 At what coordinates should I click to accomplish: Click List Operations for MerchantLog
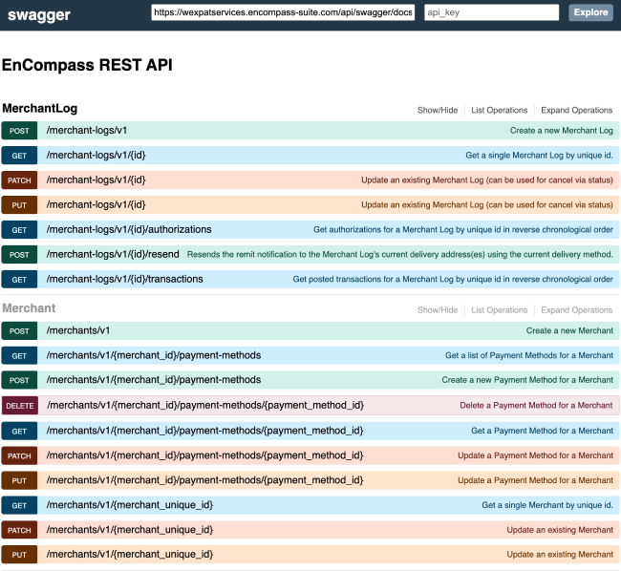(499, 110)
